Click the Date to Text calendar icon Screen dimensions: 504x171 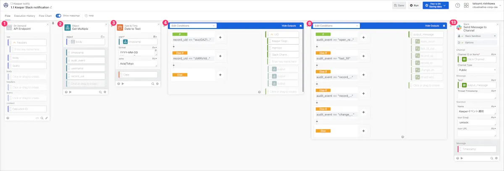[120, 28]
